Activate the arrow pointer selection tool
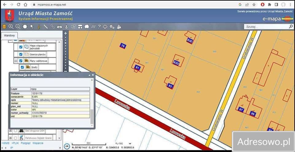Image resolution: width=295 pixels, height=152 pixels. 32,27
